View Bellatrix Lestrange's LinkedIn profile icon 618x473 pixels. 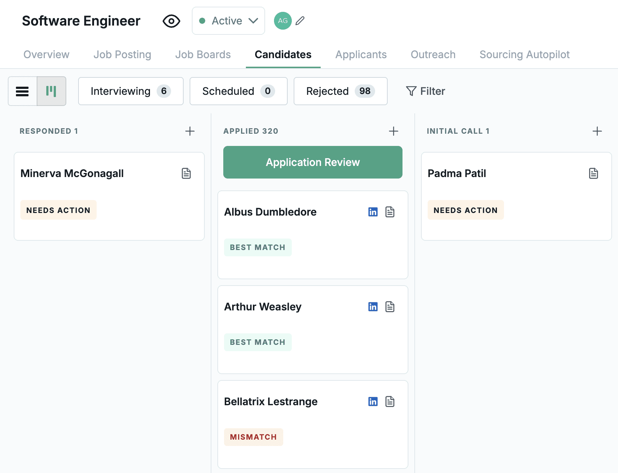pyautogui.click(x=373, y=402)
